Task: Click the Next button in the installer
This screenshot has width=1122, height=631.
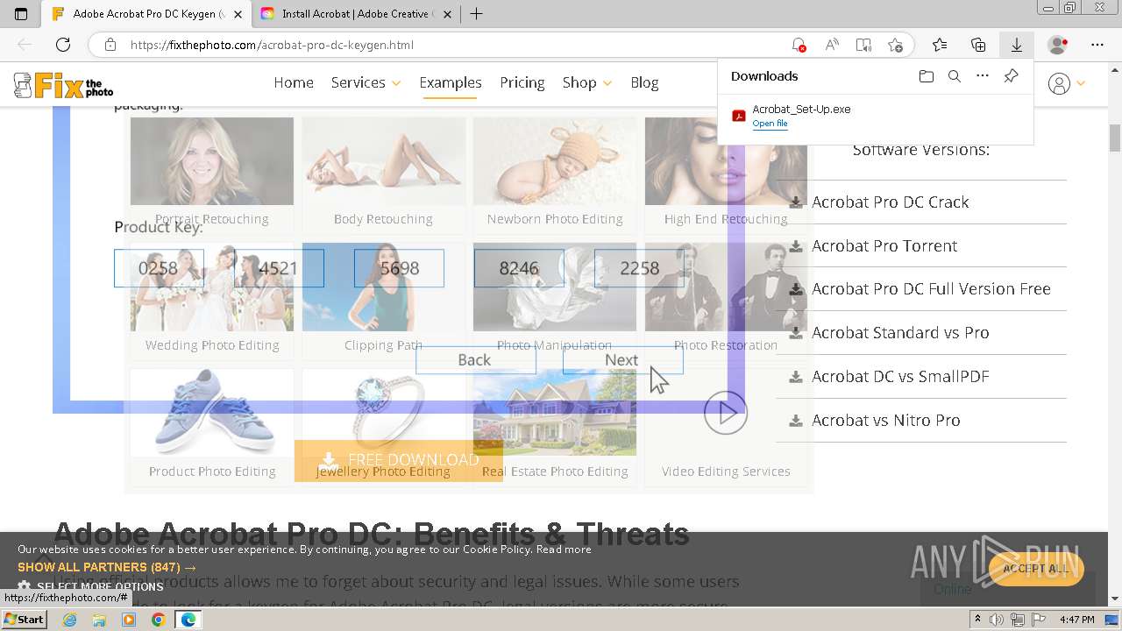Action: [622, 359]
